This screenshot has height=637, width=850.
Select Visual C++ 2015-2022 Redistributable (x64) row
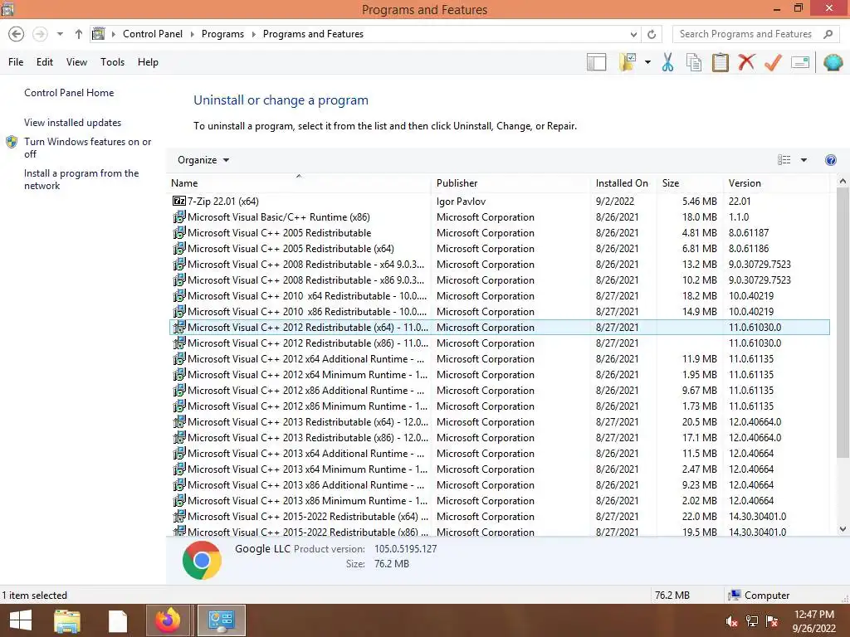(x=499, y=516)
